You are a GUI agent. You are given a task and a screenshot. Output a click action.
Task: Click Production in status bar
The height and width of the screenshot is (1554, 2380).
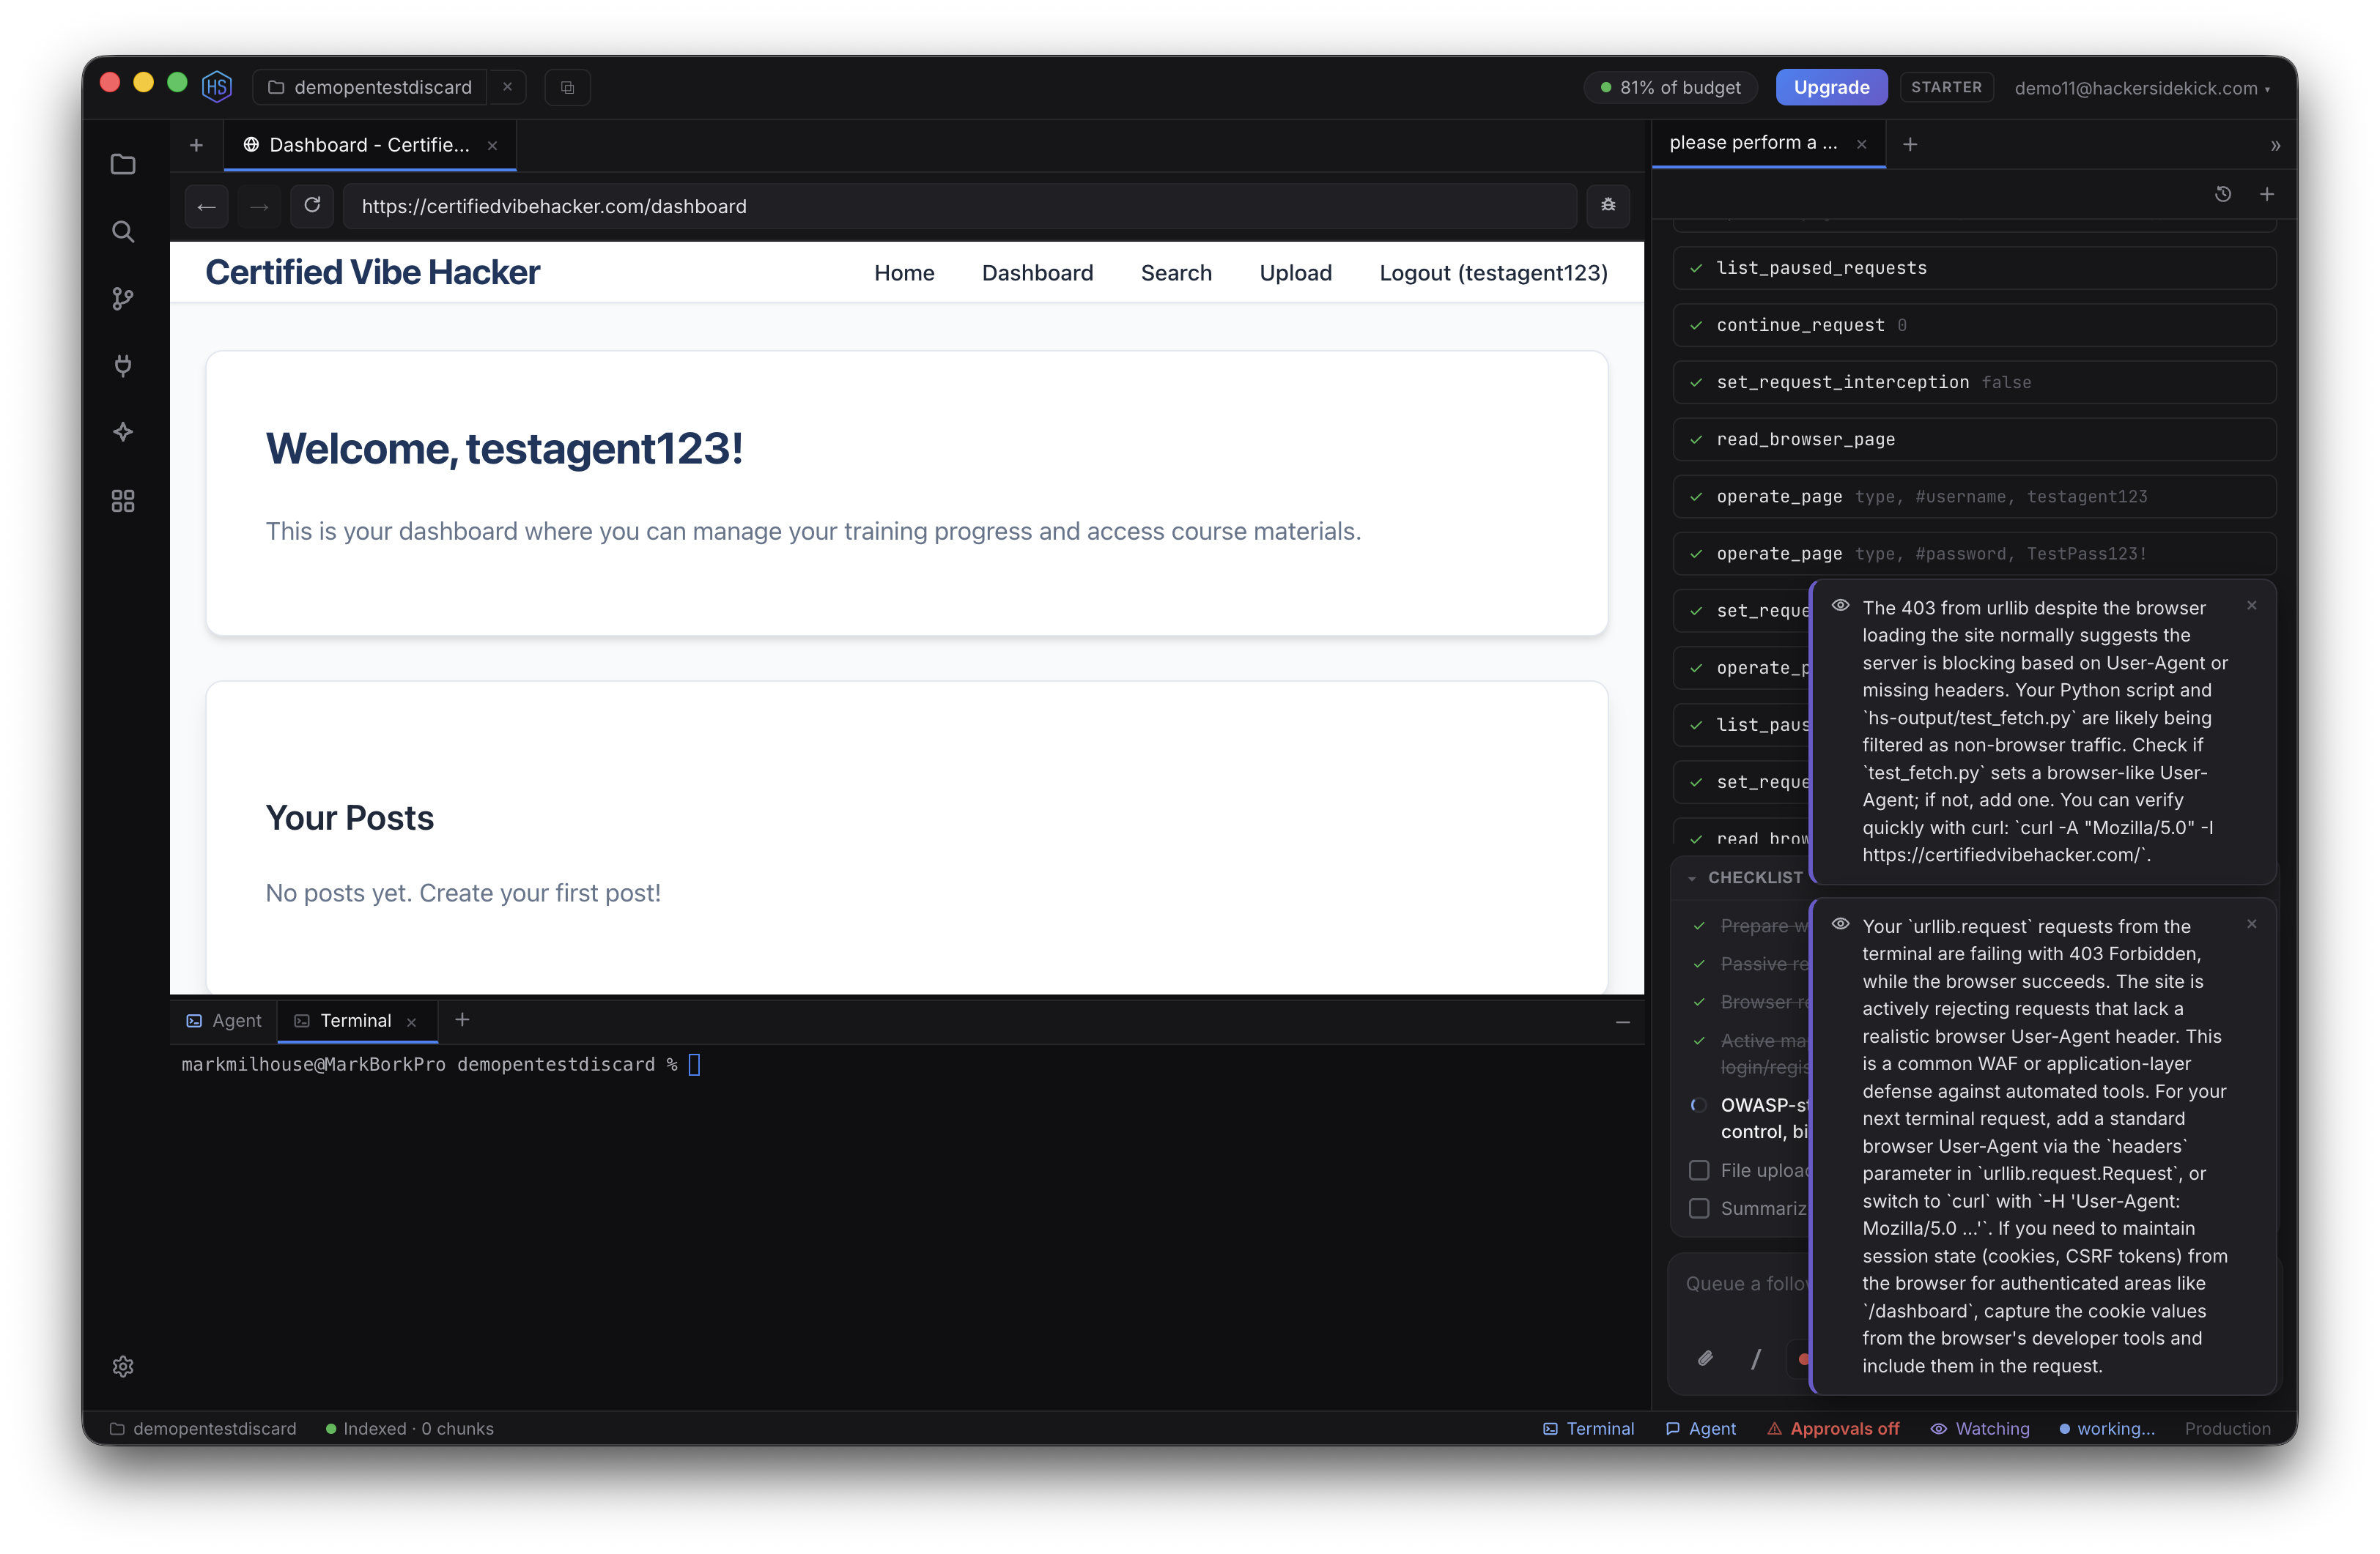[x=2227, y=1428]
